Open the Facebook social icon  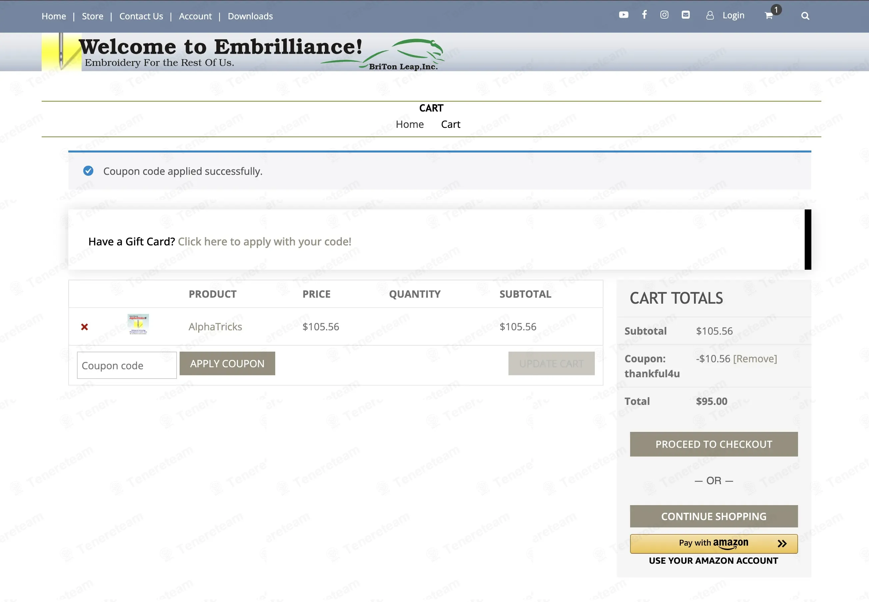pos(644,15)
